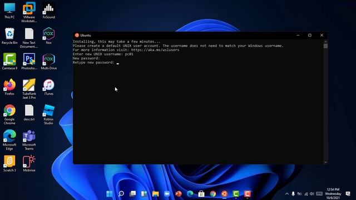This screenshot has height=200, width=356.
Task: Open notification center icon
Action: click(348, 194)
